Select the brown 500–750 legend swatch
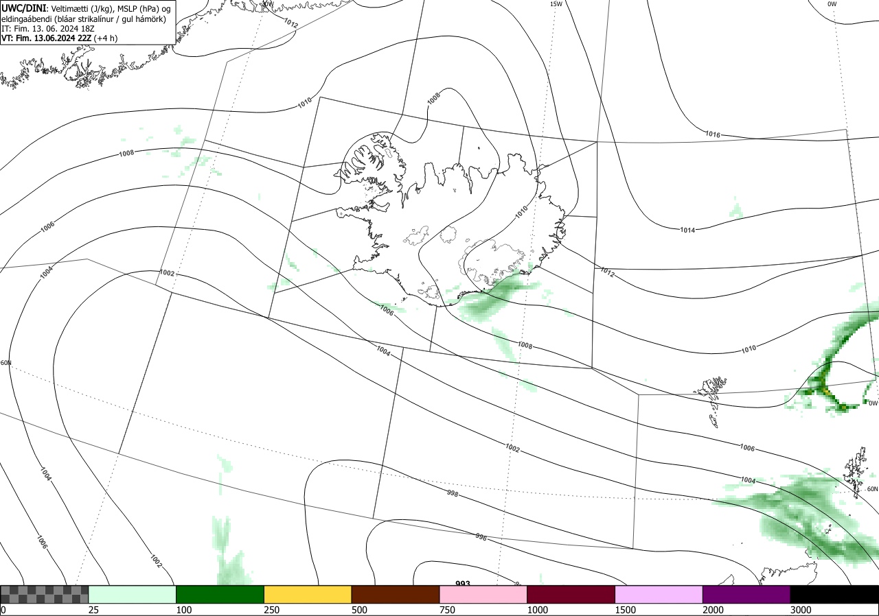Image resolution: width=879 pixels, height=616 pixels. [395, 594]
